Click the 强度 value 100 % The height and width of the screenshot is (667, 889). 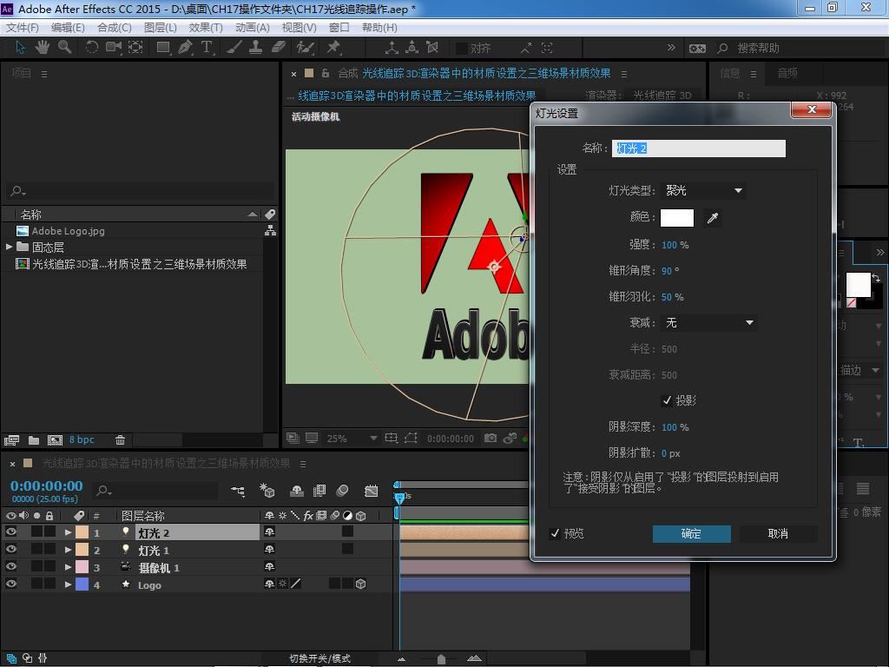(675, 245)
